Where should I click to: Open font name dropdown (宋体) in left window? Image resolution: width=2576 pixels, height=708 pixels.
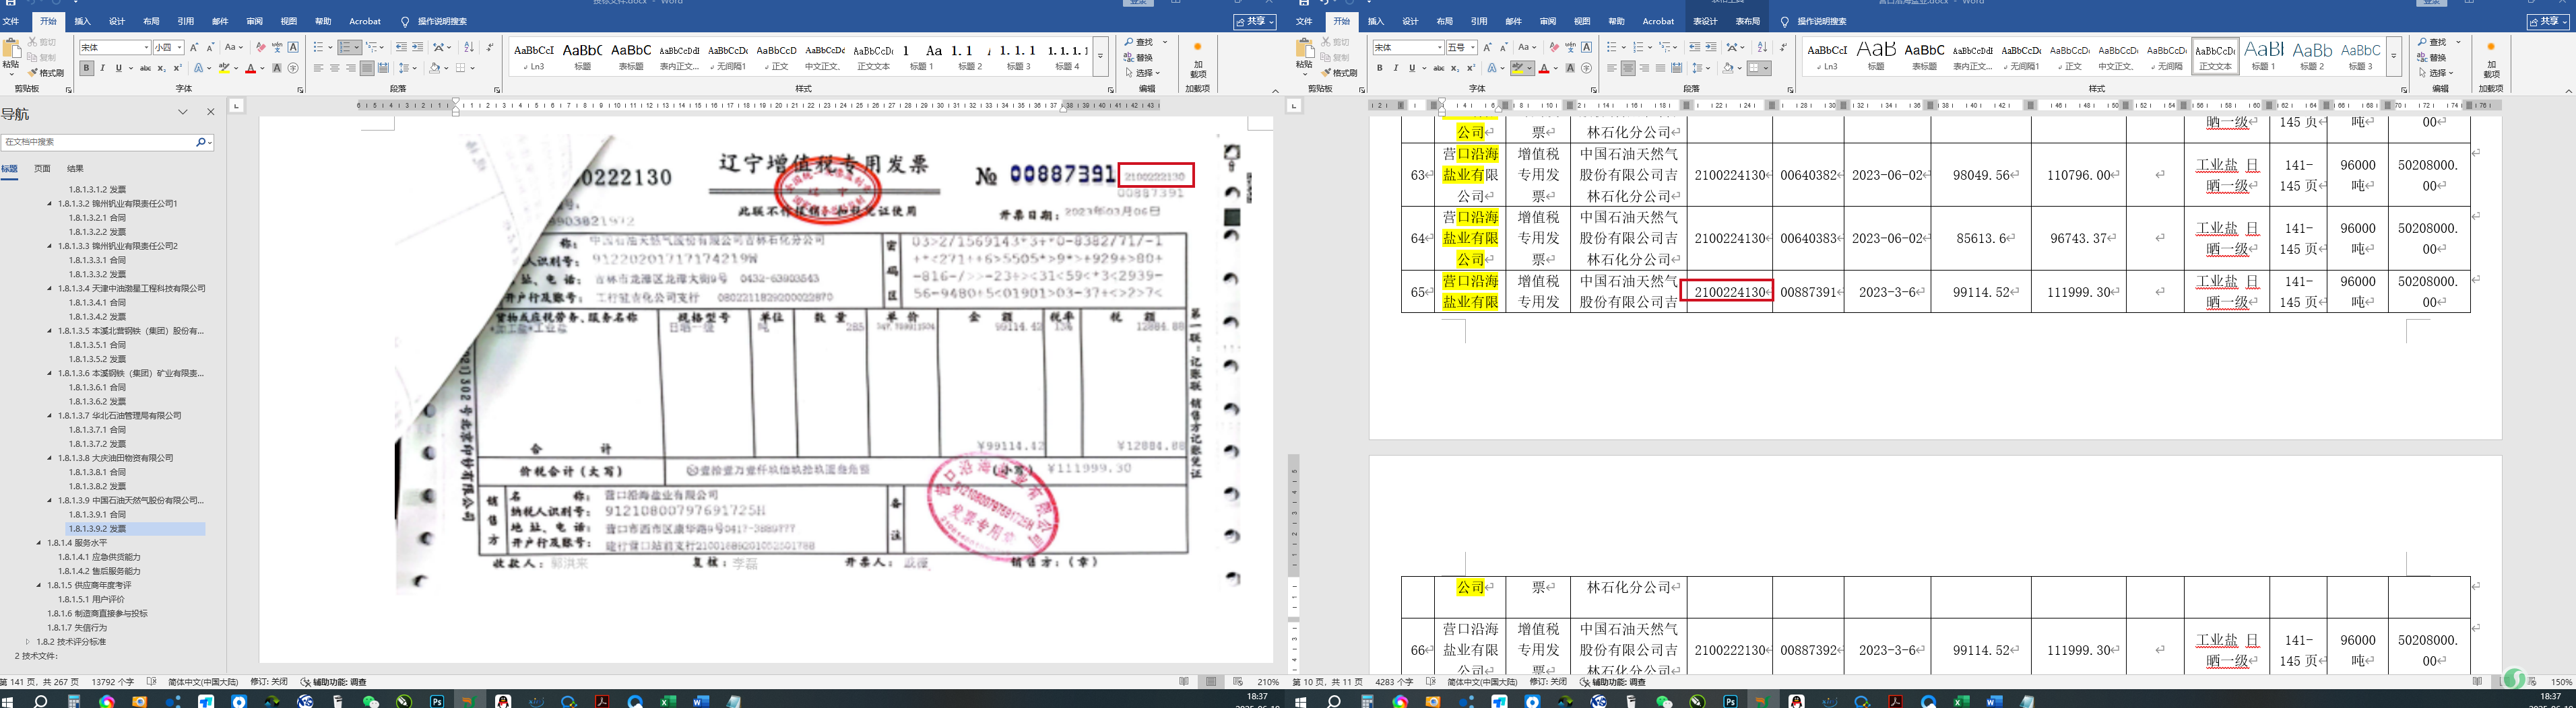[146, 47]
